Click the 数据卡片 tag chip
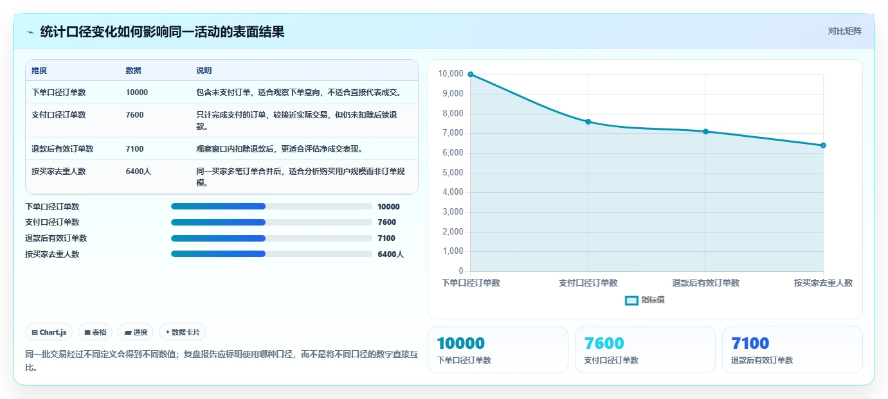This screenshot has height=399, width=888. point(183,332)
